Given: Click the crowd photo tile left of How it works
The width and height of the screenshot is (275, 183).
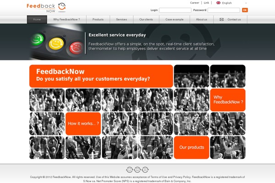Looking at the screenshot, I should point(47,124).
